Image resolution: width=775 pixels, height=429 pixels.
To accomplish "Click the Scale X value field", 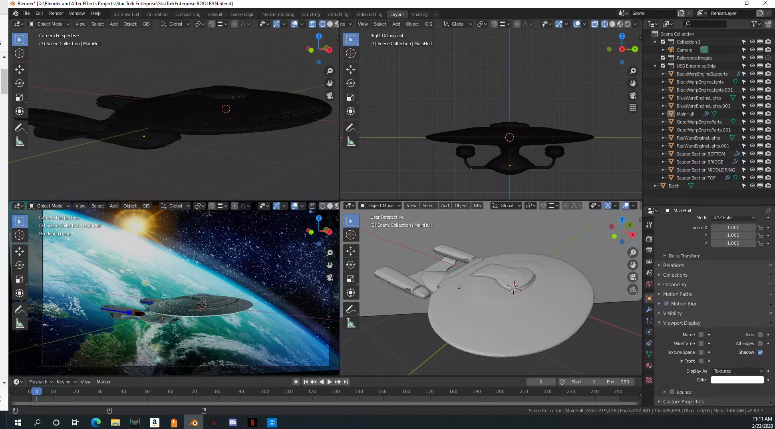I will 733,227.
